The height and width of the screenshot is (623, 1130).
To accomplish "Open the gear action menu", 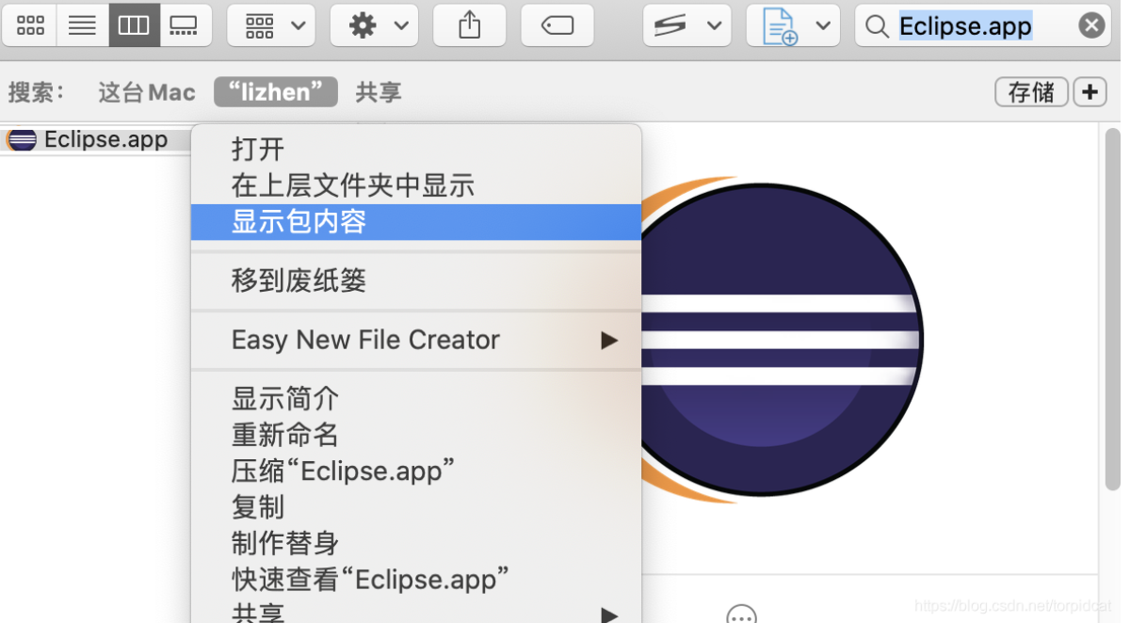I will coord(374,25).
